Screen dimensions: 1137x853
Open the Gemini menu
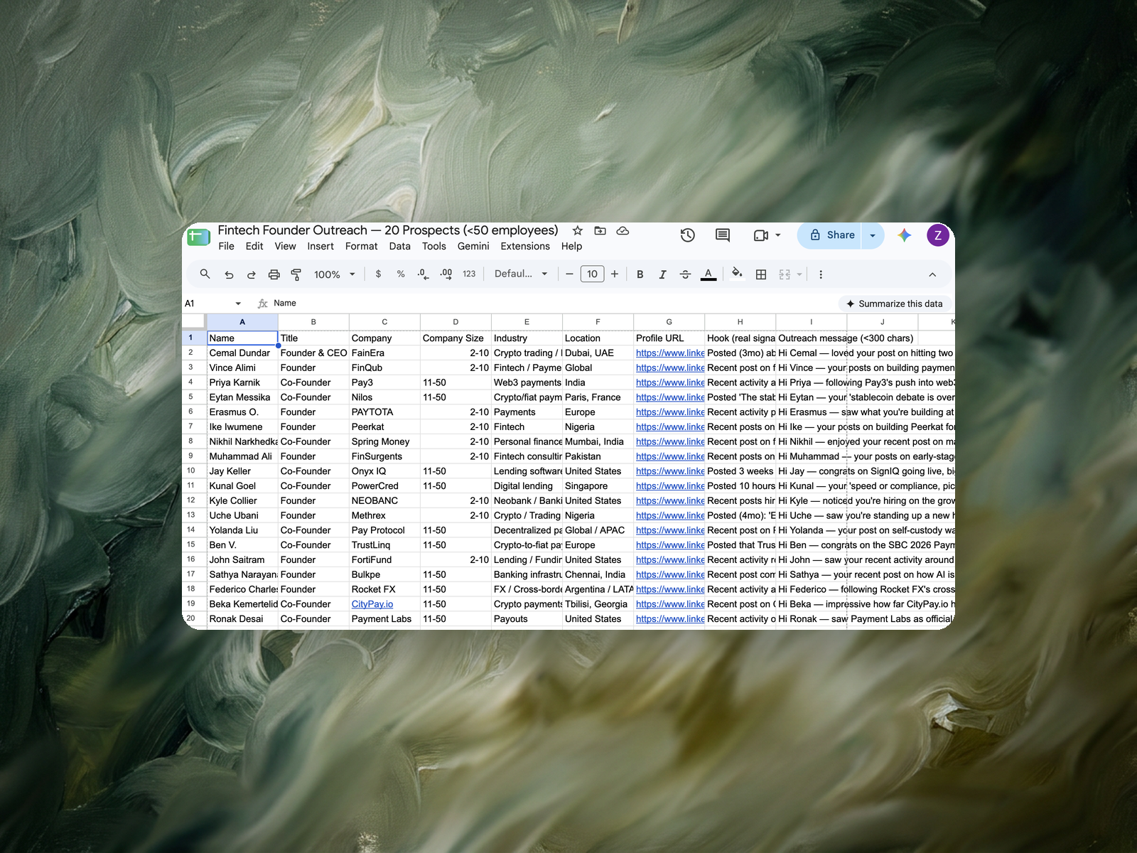[x=473, y=246]
